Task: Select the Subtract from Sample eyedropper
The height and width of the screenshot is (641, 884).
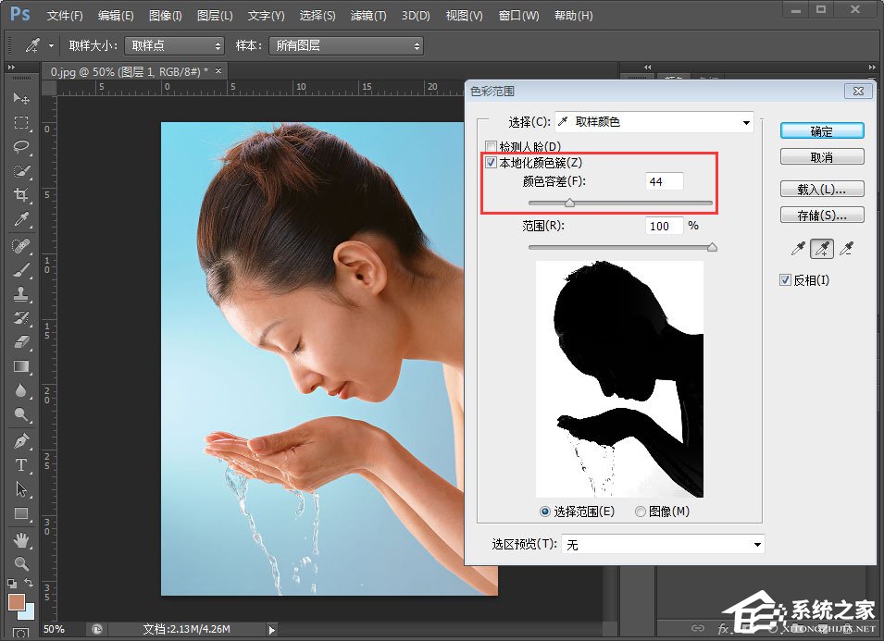Action: click(x=847, y=248)
